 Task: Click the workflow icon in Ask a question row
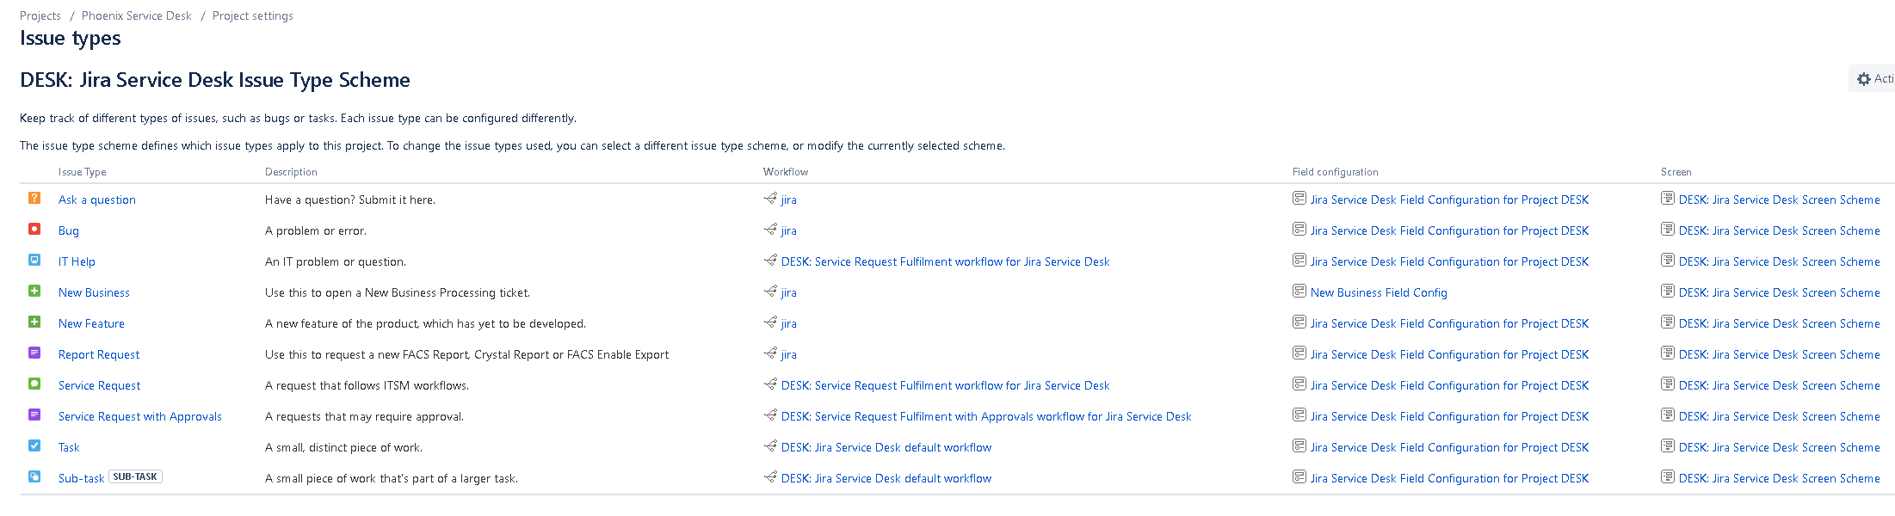point(770,199)
